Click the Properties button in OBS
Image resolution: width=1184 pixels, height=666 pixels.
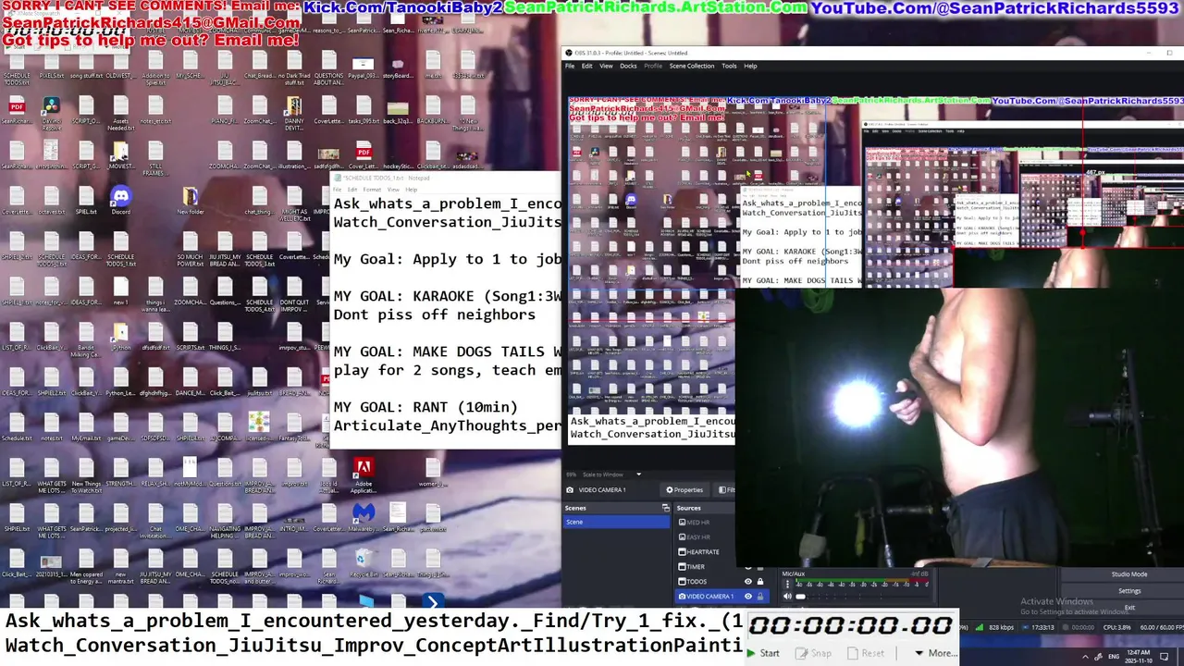pyautogui.click(x=684, y=490)
